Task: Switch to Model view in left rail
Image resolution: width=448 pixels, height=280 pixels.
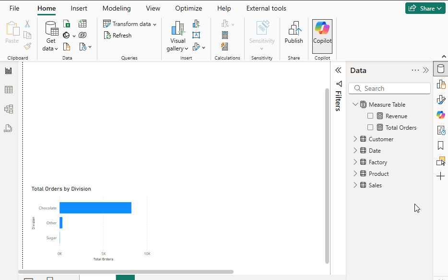Action: [x=9, y=109]
